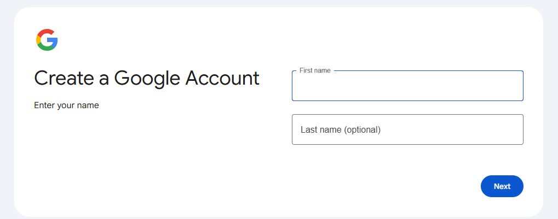Place cursor inside the First name box
This screenshot has height=219, width=558.
click(383, 87)
